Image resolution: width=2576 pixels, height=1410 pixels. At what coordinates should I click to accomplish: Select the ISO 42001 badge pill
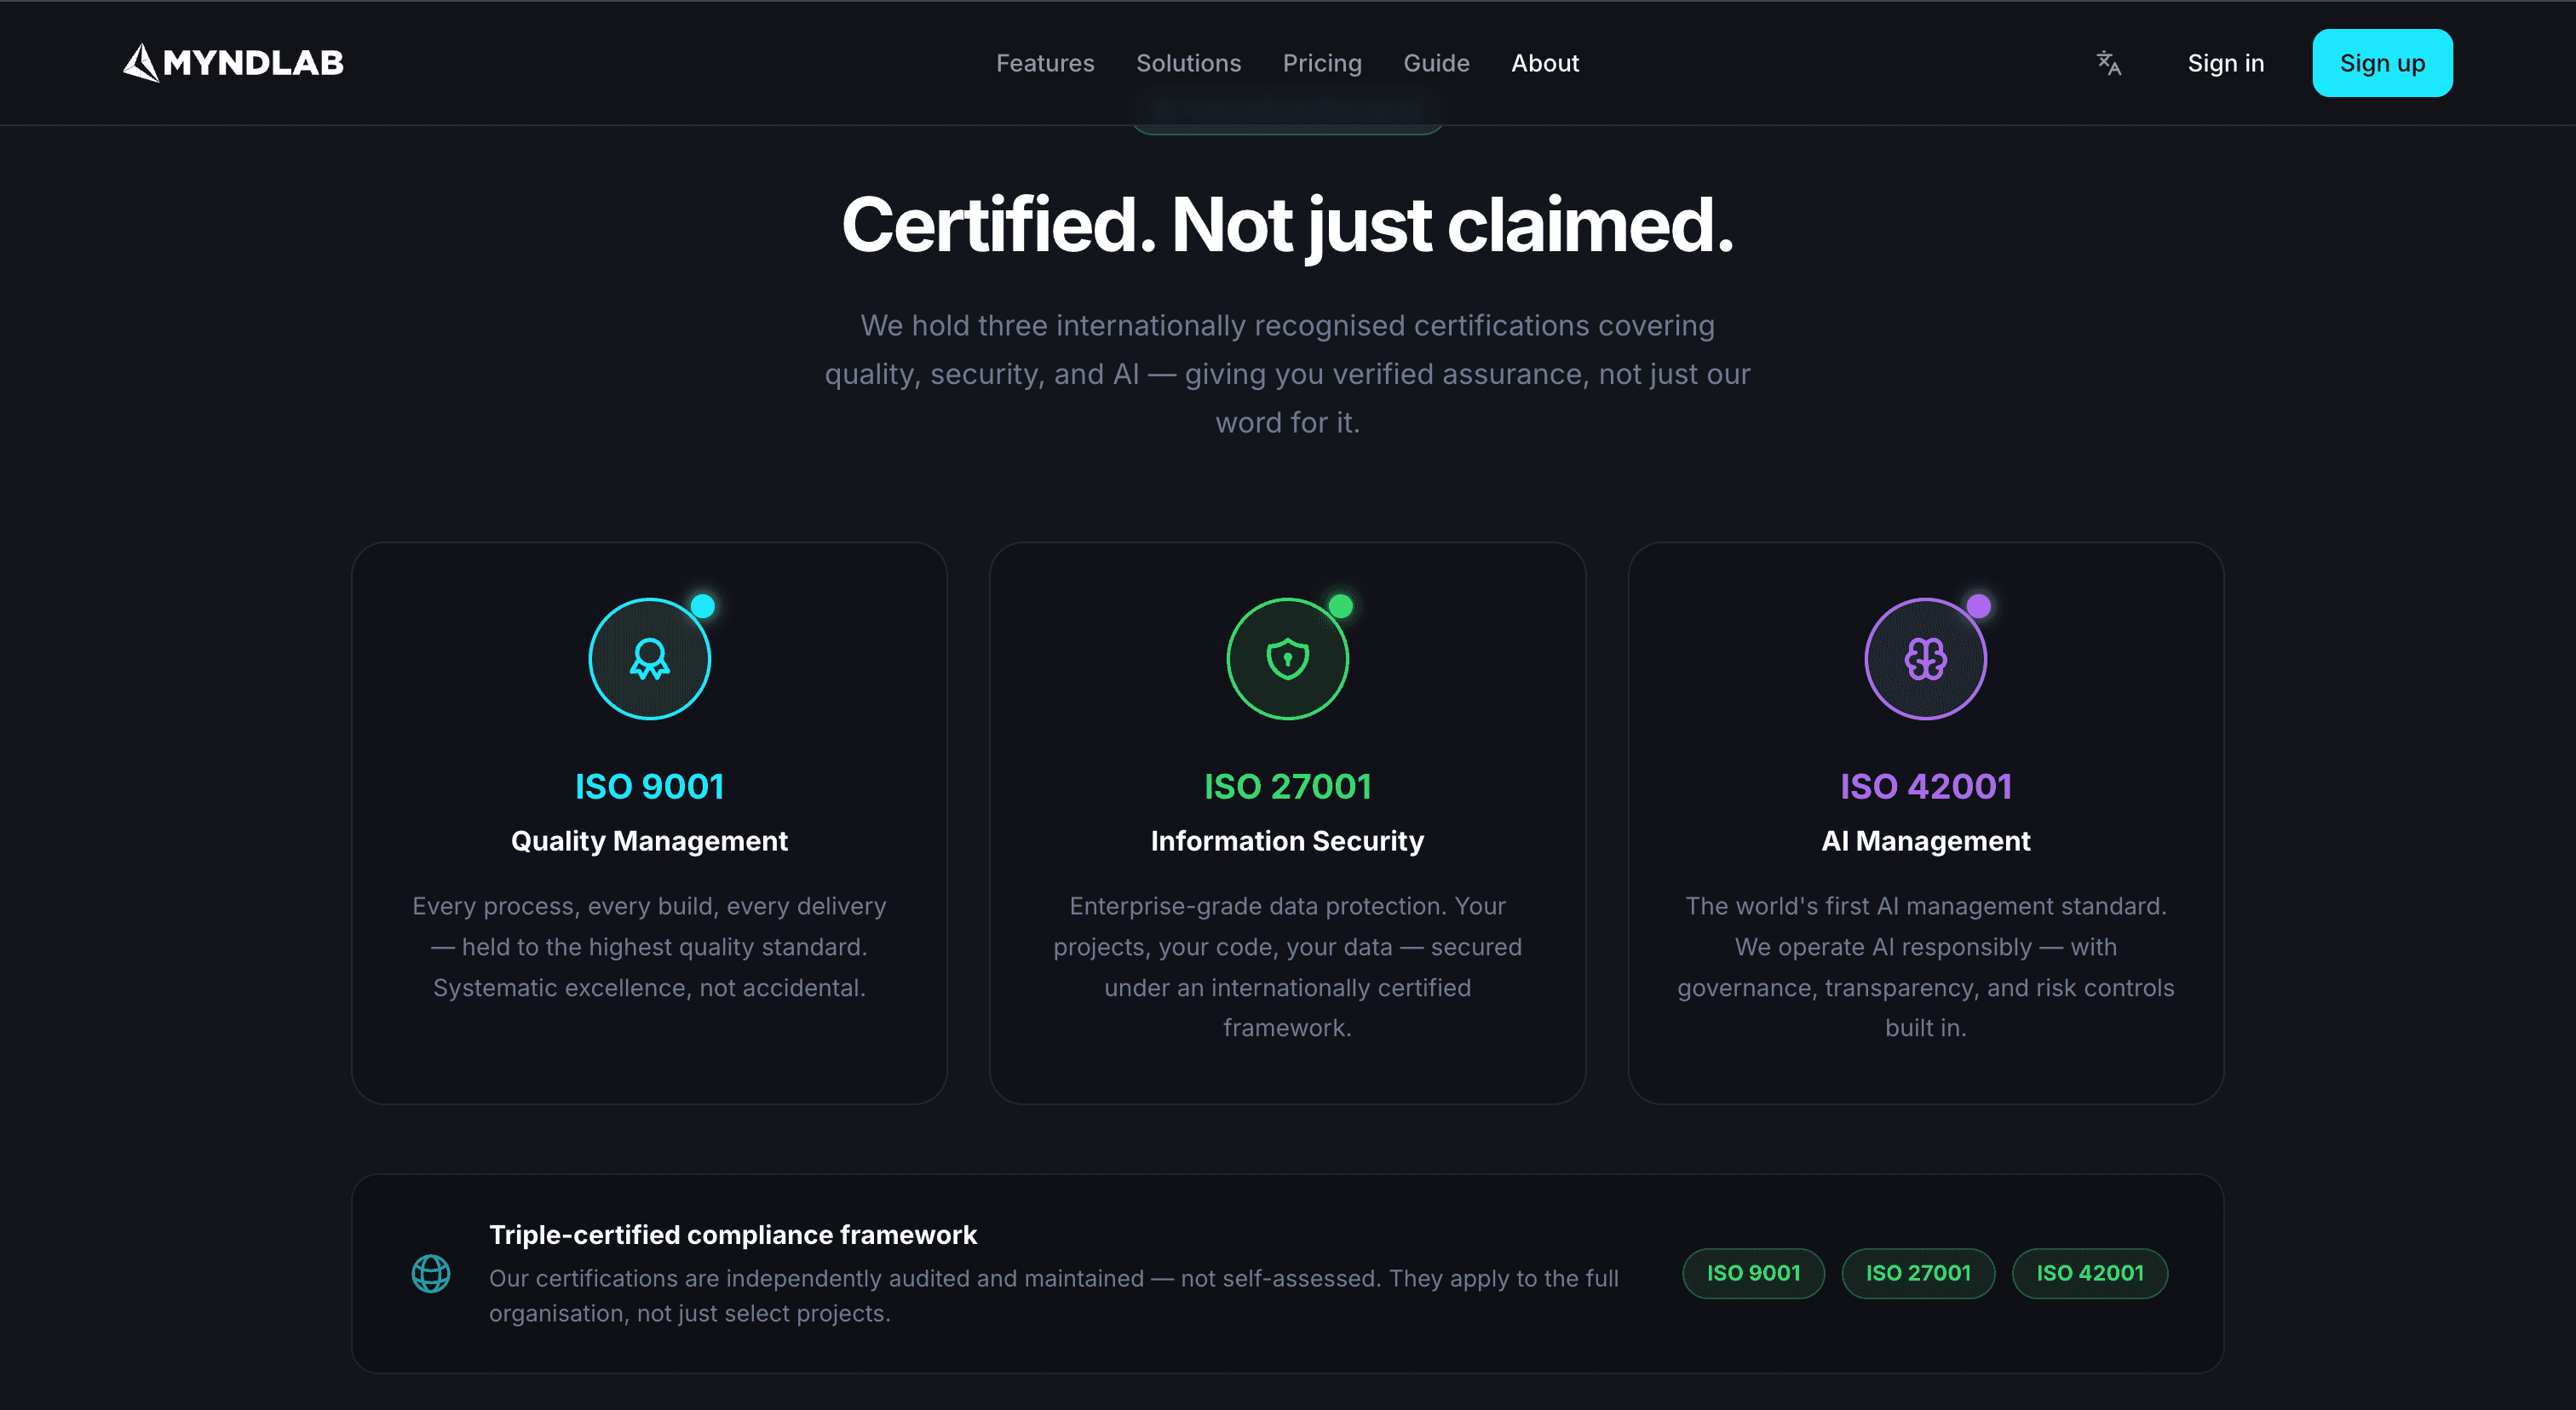tap(2090, 1273)
